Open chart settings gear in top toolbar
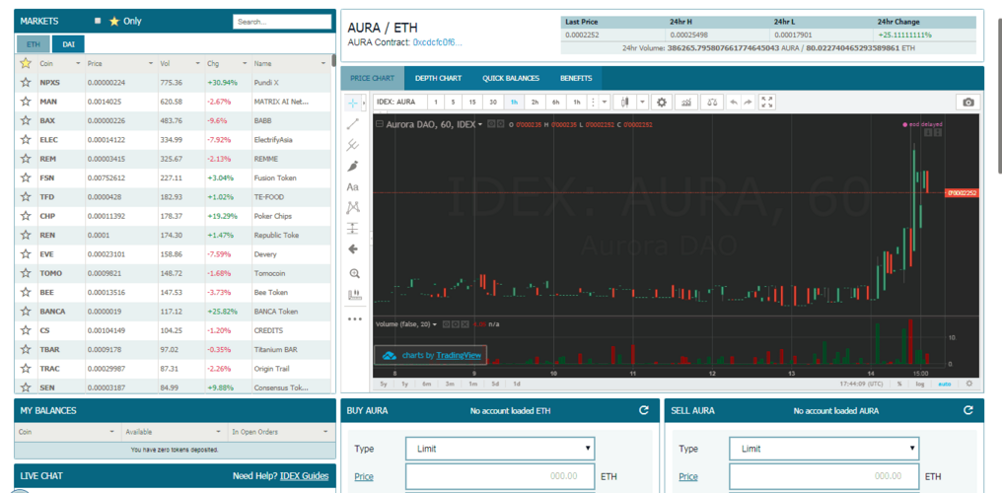Image resolution: width=1002 pixels, height=493 pixels. (x=662, y=103)
